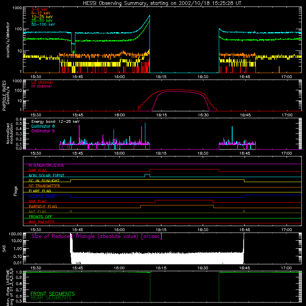Click the GAP_FLAG label
This screenshot has height=306, width=306.
pyautogui.click(x=37, y=170)
